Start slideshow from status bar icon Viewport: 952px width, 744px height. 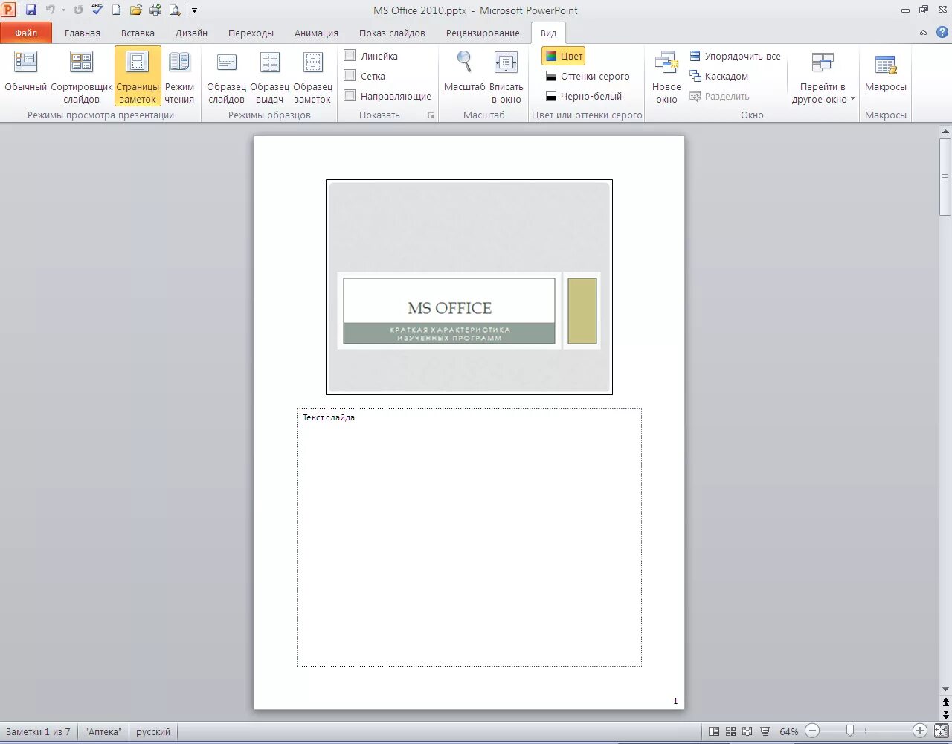click(x=765, y=731)
